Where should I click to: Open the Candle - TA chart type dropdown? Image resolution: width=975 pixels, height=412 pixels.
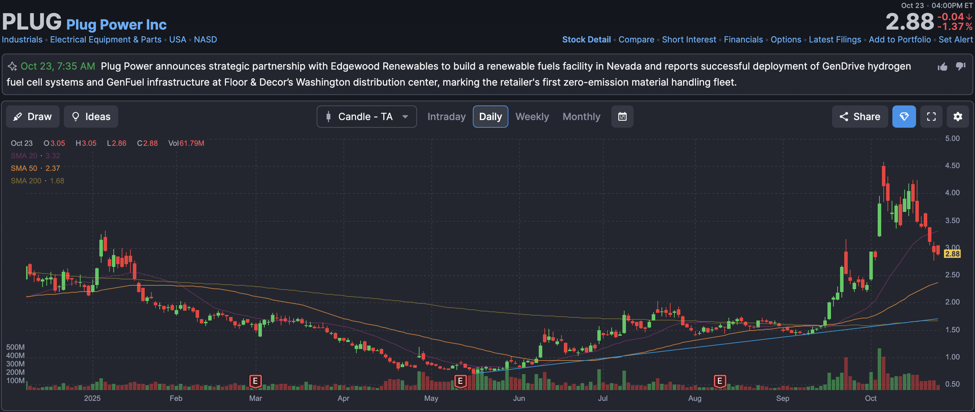pyautogui.click(x=366, y=117)
